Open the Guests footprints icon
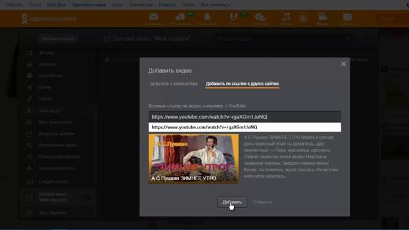 coord(233,17)
